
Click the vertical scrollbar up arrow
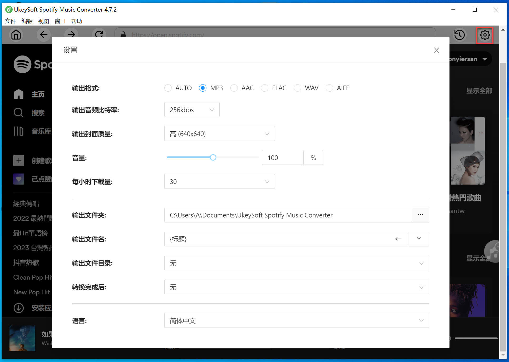pos(503,30)
